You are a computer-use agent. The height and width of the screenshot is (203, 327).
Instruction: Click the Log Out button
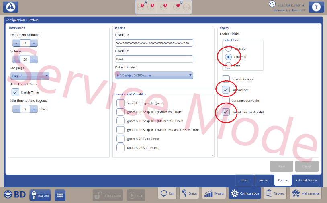(x=40, y=195)
